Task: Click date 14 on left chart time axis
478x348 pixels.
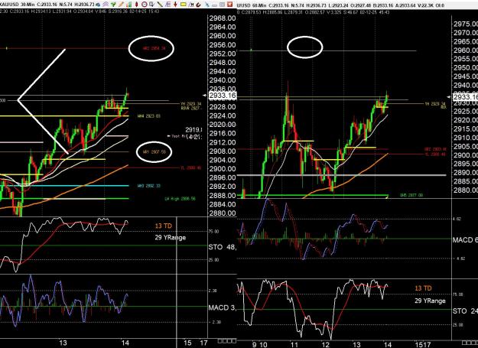Action: (x=125, y=343)
